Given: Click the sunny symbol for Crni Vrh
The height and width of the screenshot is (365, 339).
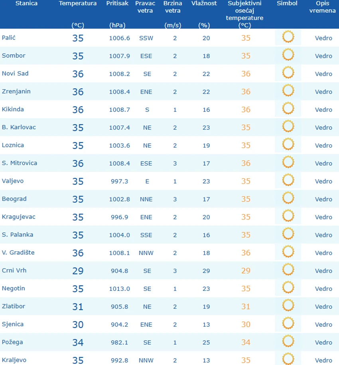Looking at the screenshot, I should [x=288, y=270].
